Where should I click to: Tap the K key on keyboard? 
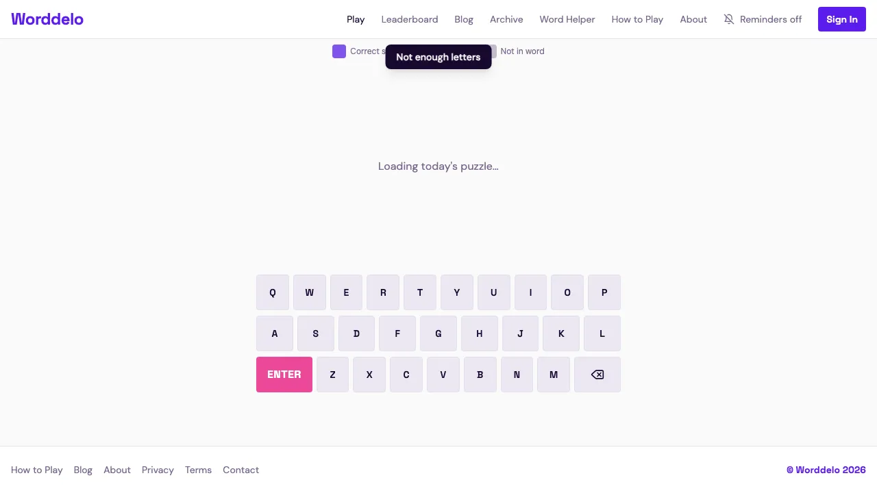point(561,333)
